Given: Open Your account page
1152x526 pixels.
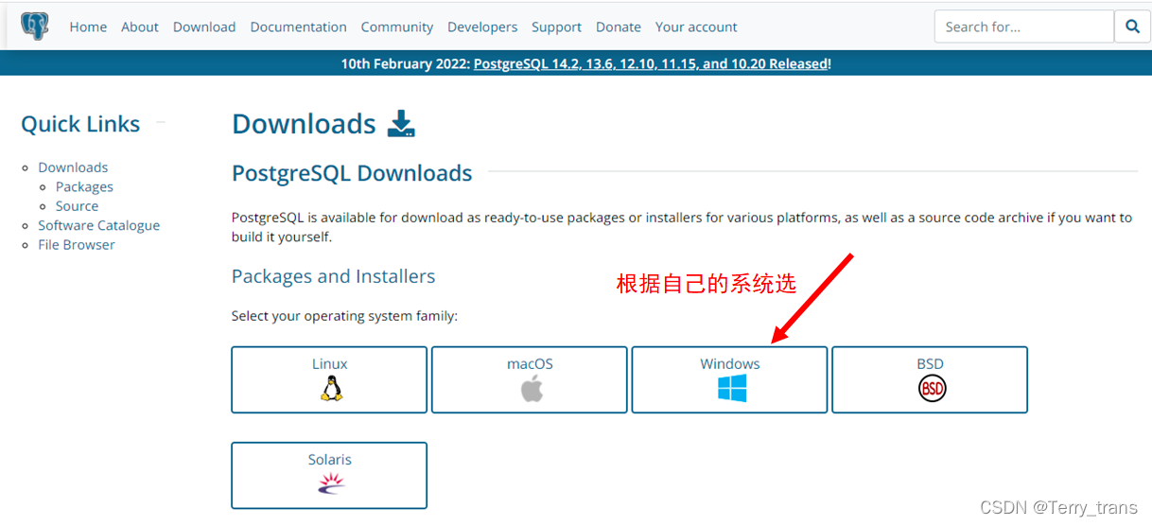Looking at the screenshot, I should coord(696,27).
